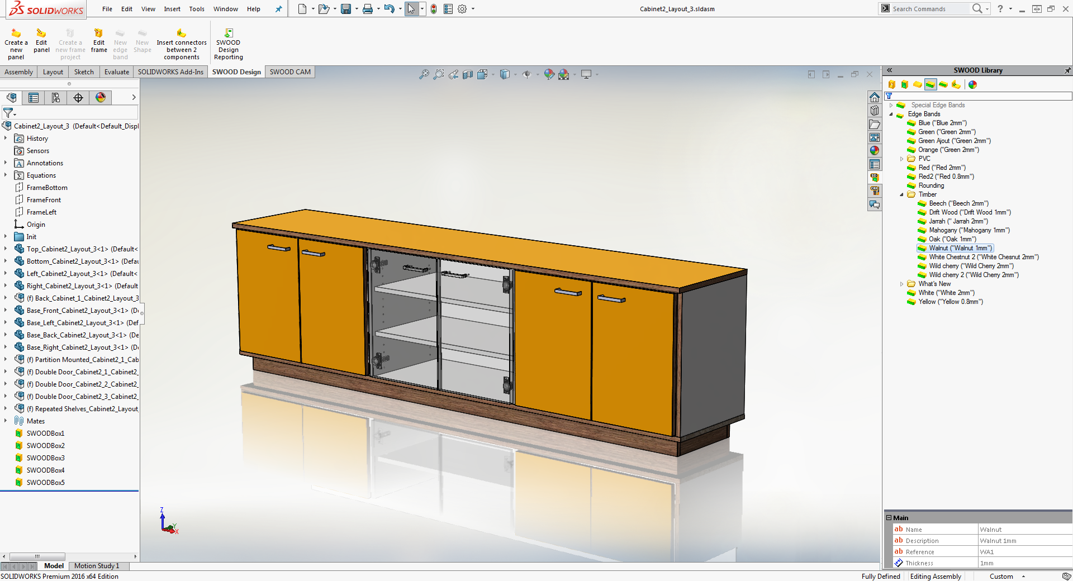1073x581 pixels.
Task: Click Insert connectors between 2 components
Action: (181, 34)
